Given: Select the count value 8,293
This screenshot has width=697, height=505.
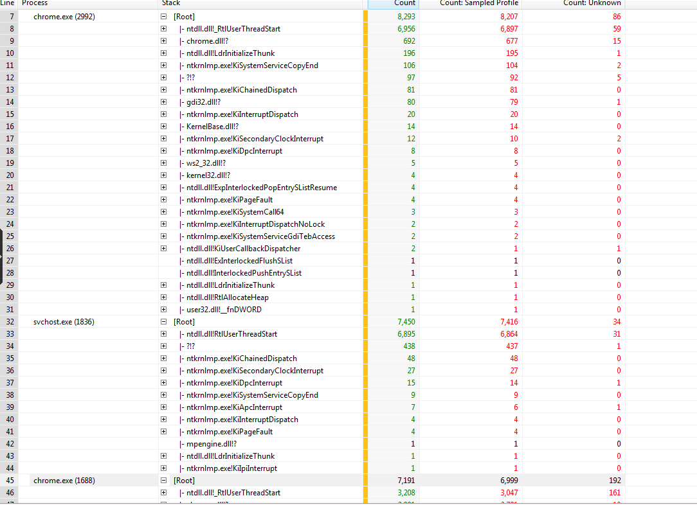Looking at the screenshot, I should (x=406, y=17).
